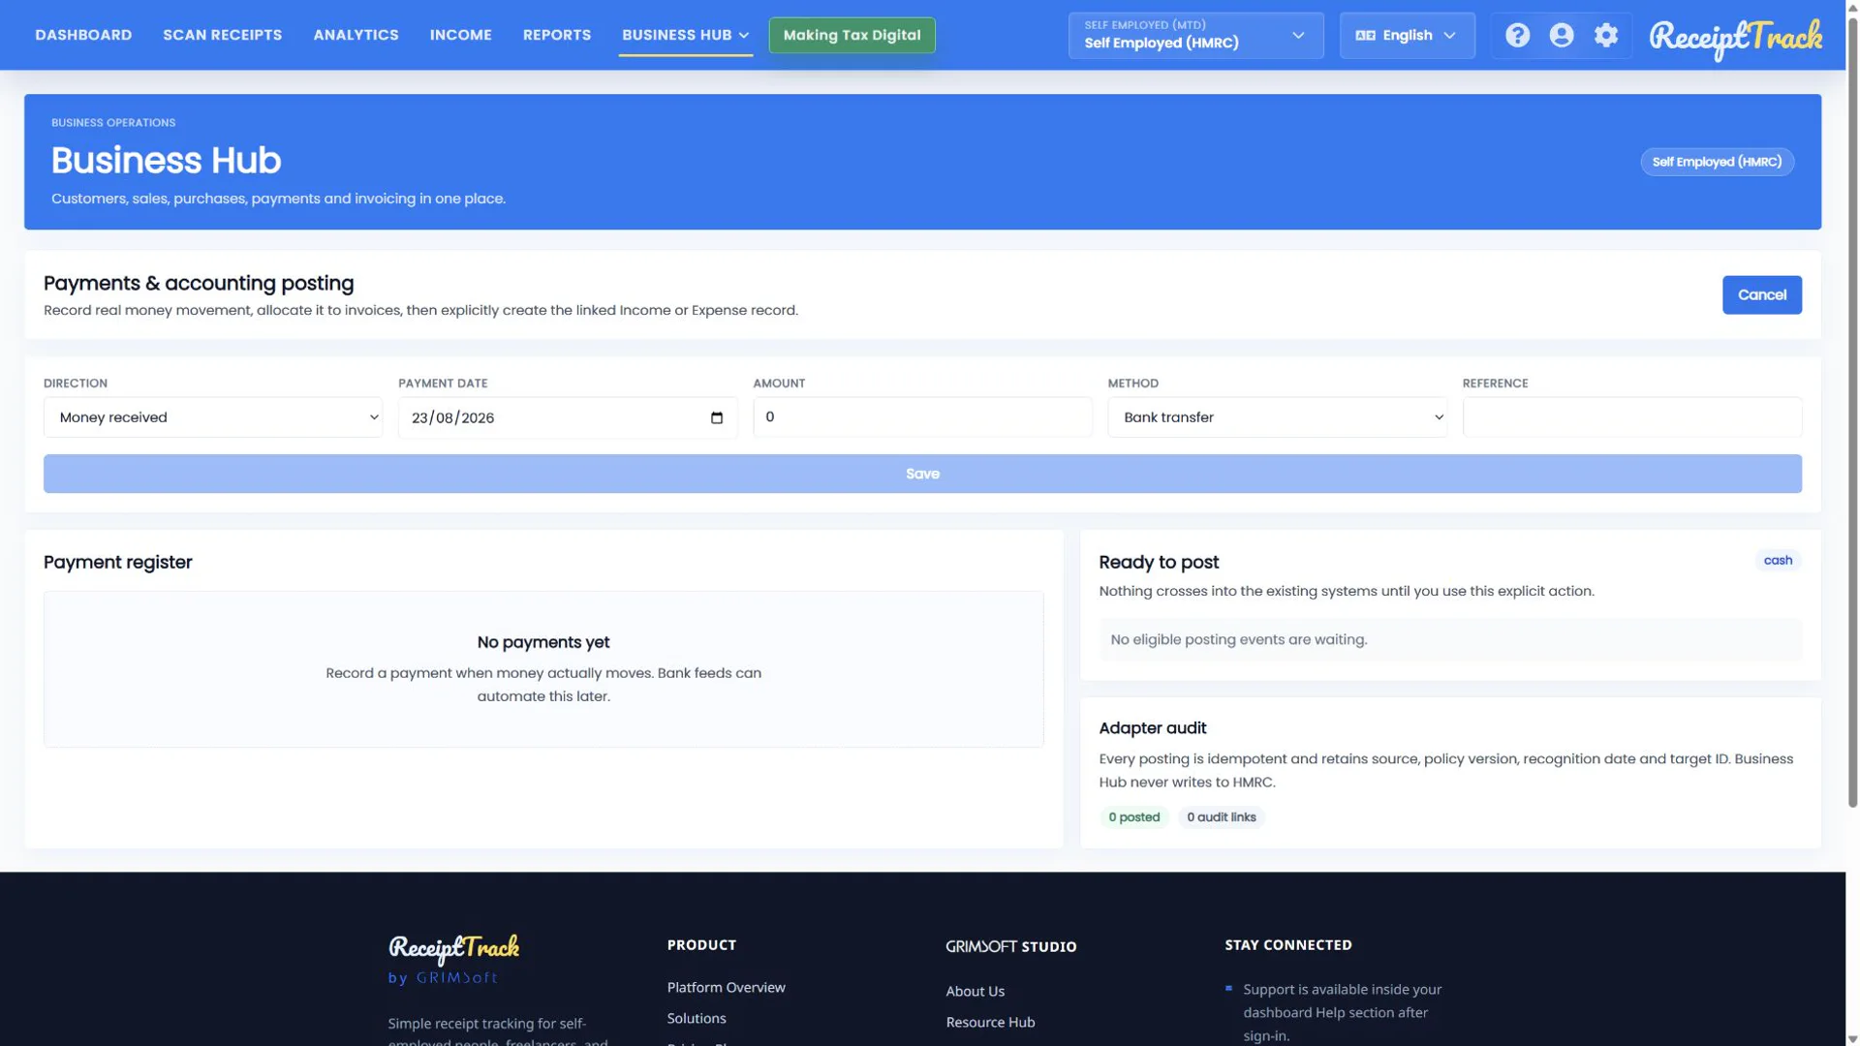
Task: Open the Method dropdown showing Bank transfer
Action: pyautogui.click(x=1277, y=417)
